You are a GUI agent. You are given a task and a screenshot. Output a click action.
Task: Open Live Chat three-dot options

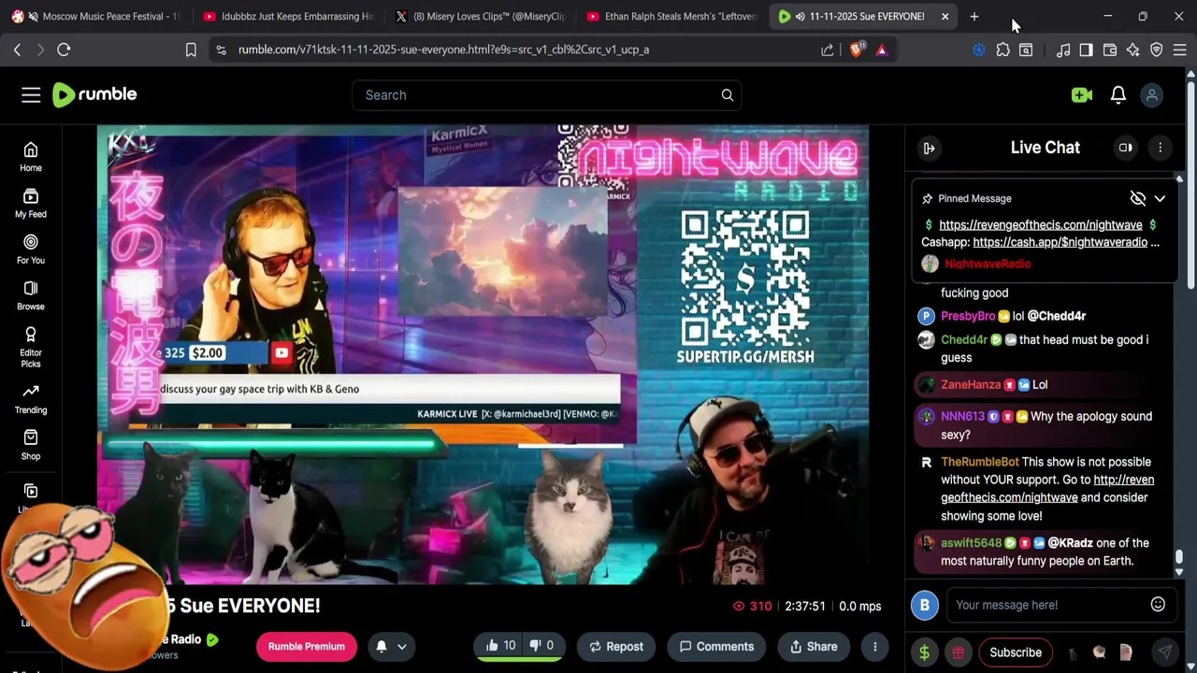point(1160,148)
